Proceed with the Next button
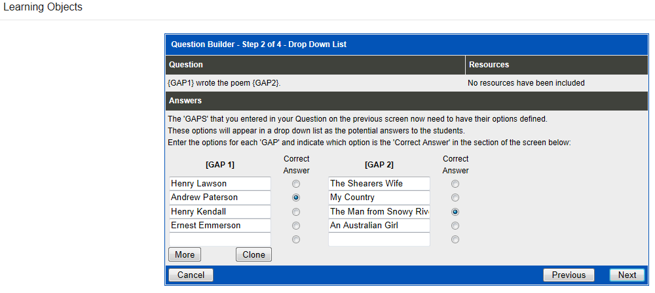Screen dimensions: 655x293 click(627, 275)
